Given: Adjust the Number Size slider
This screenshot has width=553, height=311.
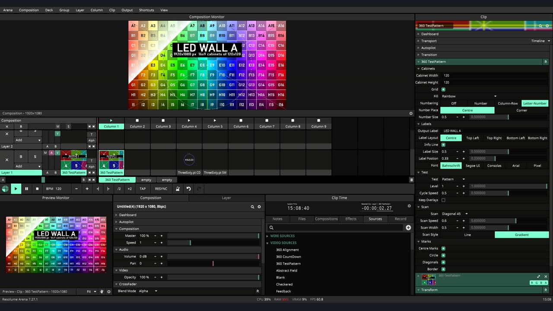Looking at the screenshot, I should [x=509, y=117].
